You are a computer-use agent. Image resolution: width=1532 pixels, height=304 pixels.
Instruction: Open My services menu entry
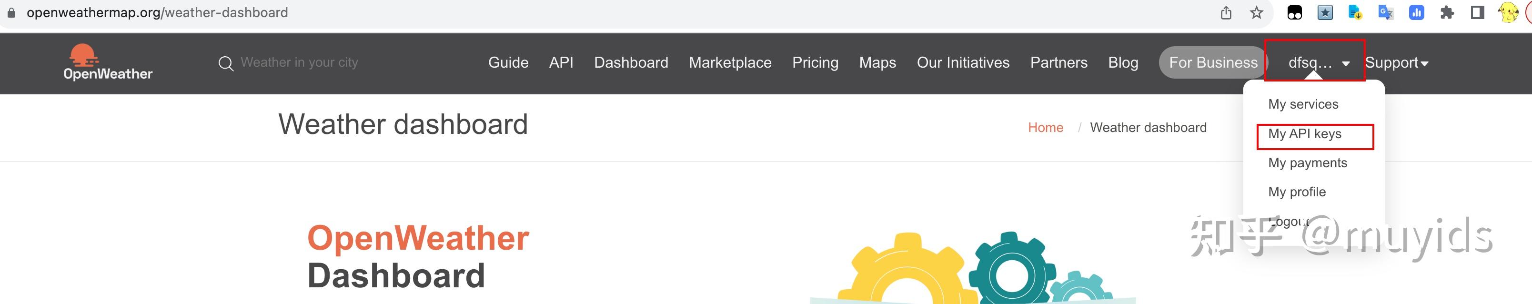click(x=1302, y=104)
